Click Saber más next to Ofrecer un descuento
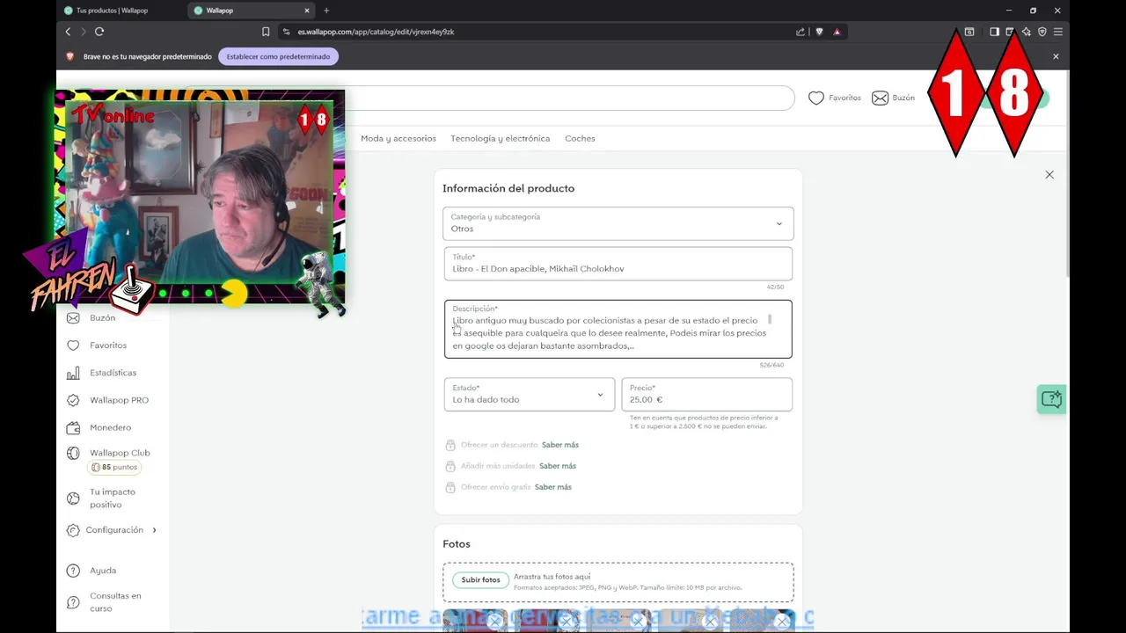The image size is (1126, 633). click(560, 445)
